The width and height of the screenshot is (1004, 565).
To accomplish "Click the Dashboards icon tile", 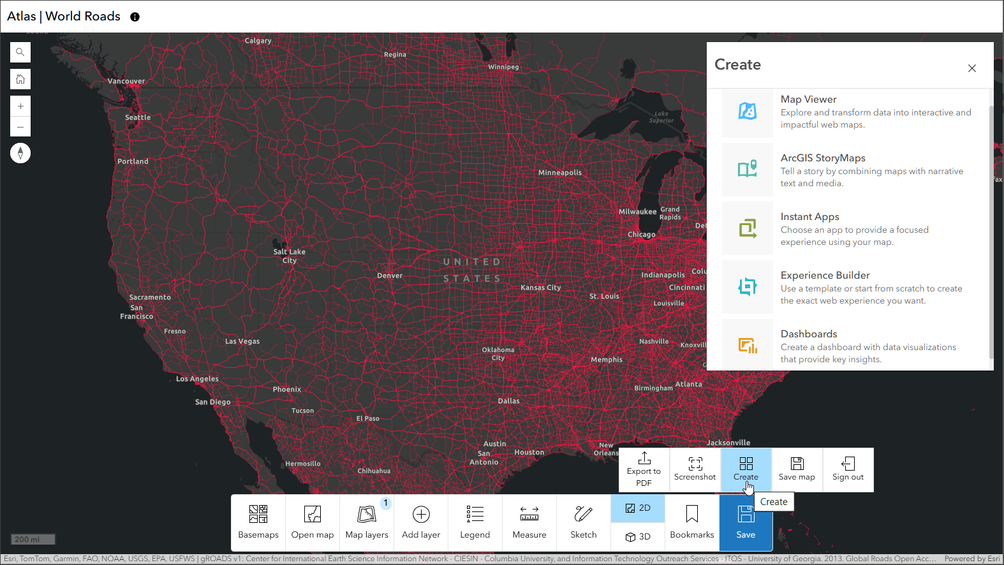I will (748, 346).
